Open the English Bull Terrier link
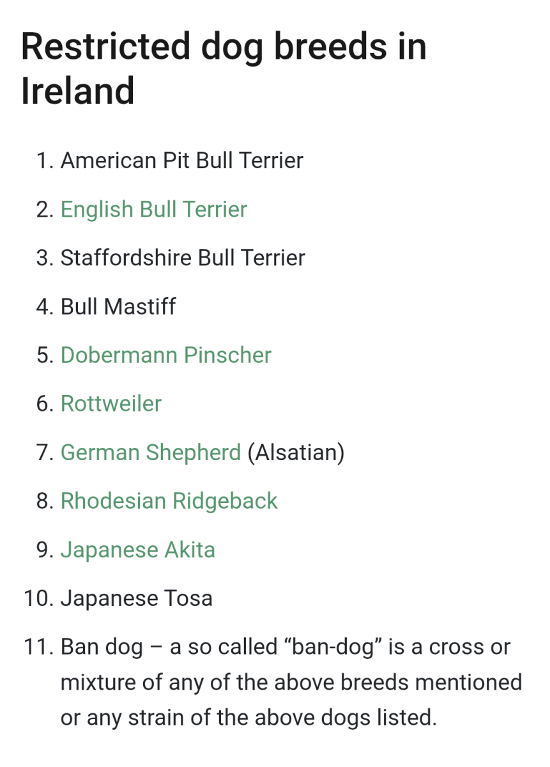Image resolution: width=550 pixels, height=767 pixels. (x=153, y=210)
